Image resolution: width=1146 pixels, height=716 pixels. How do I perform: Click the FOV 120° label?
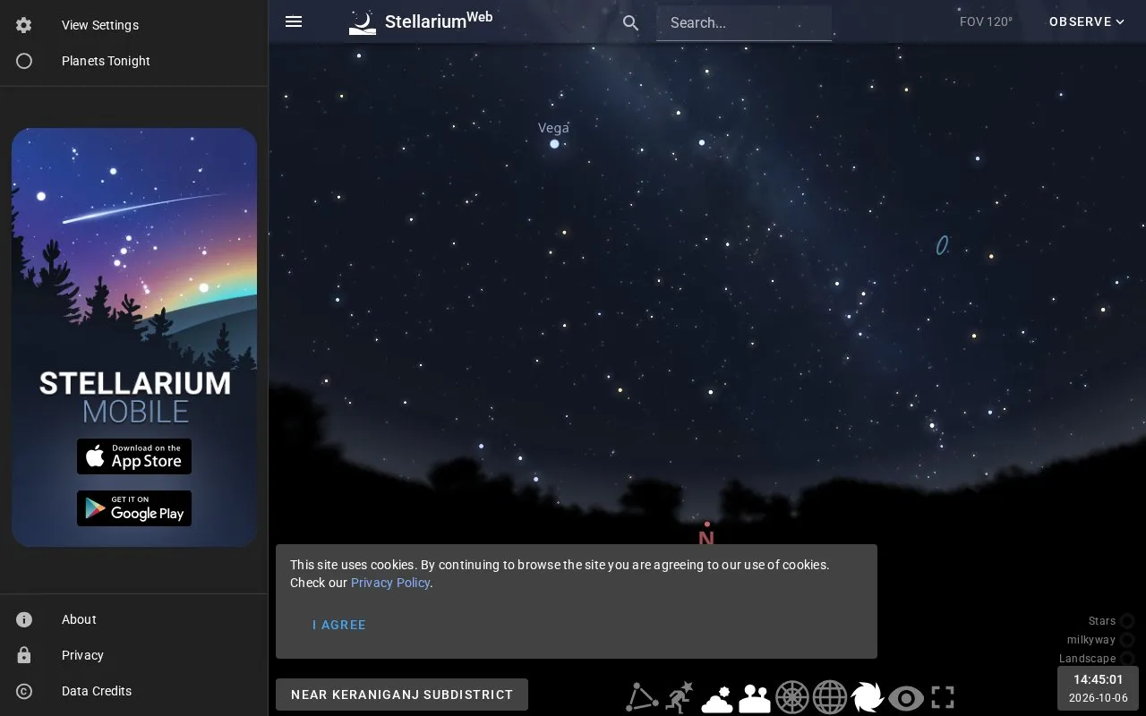pyautogui.click(x=986, y=21)
